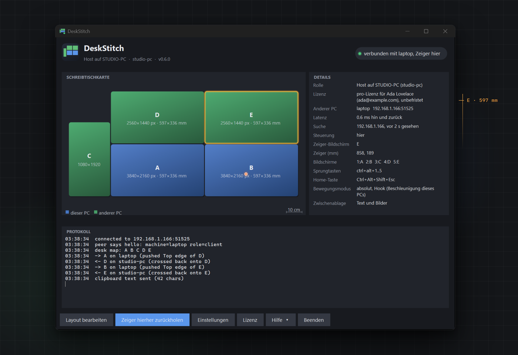Image resolution: width=518 pixels, height=355 pixels.
Task: Click the 'Host auf STUDIO-PC' subtitle text
Action: (x=105, y=59)
